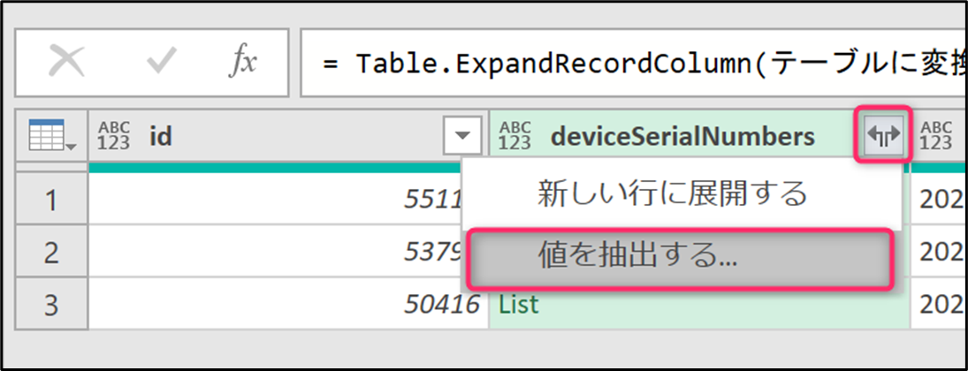Click the List link in row 3
The width and height of the screenshot is (968, 371).
coord(519,306)
